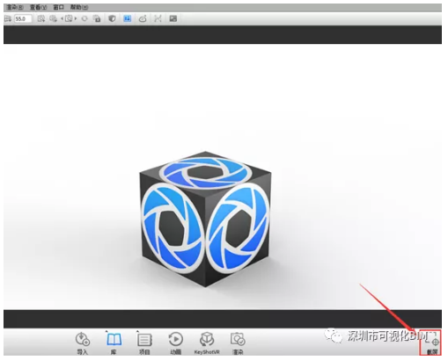Switch to next camera with right arrow

[x=76, y=18]
